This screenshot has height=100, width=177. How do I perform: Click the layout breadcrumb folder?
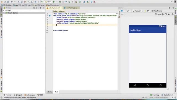41,5
